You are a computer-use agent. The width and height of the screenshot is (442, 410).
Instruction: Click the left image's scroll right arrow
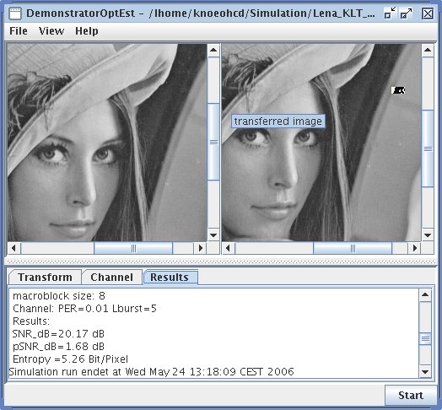point(201,248)
